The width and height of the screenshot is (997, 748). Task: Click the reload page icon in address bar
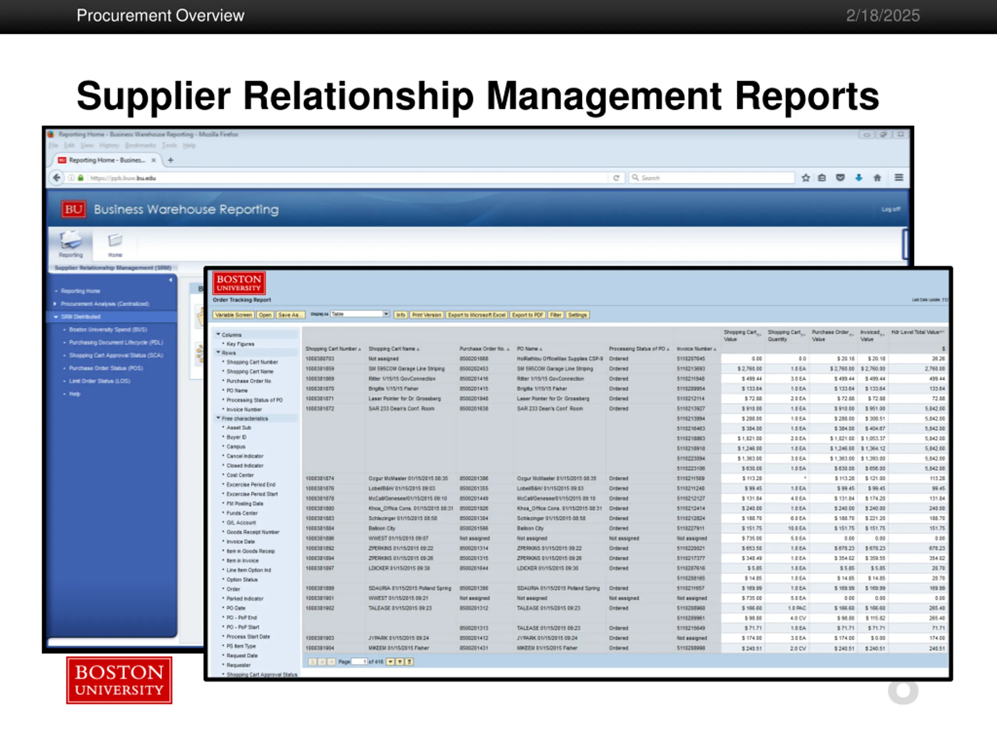tap(616, 178)
